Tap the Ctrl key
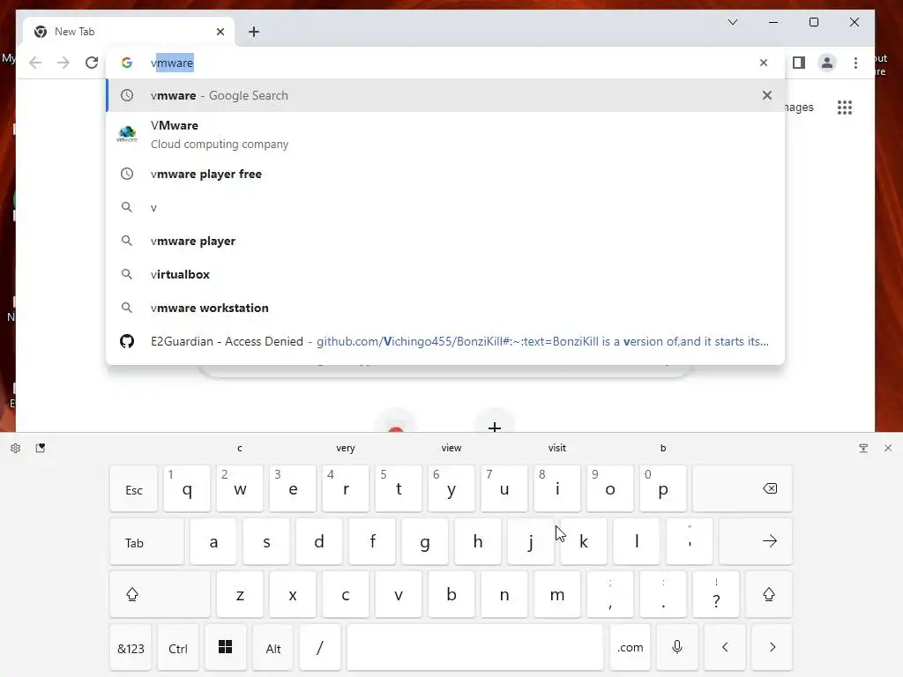 (178, 648)
